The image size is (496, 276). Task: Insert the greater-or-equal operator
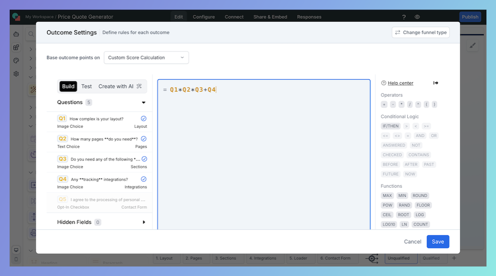(426, 126)
